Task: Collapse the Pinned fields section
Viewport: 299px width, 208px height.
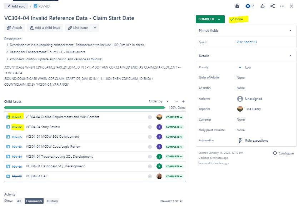Action: tap(290, 31)
